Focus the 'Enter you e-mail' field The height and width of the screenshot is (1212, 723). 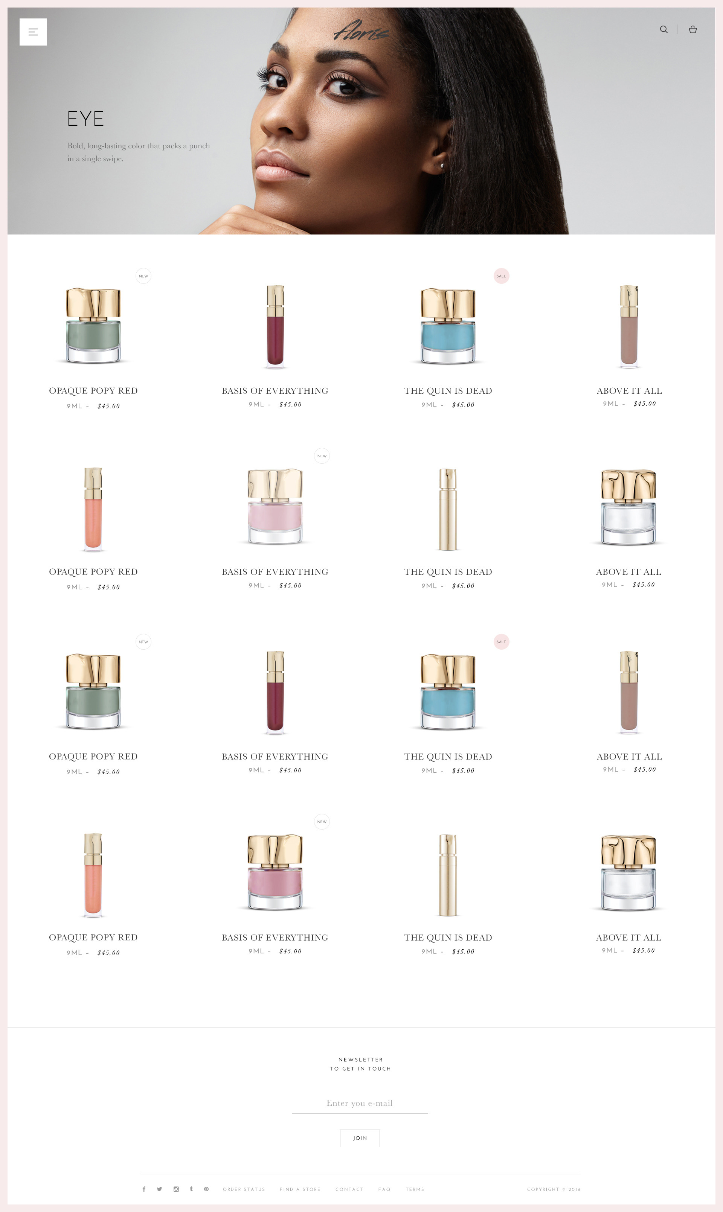(360, 1103)
